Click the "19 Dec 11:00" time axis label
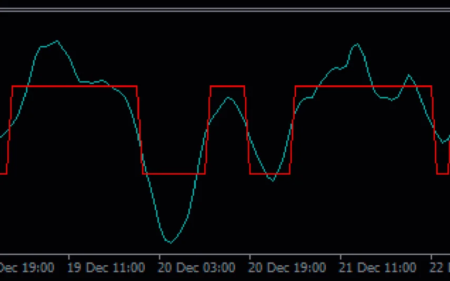 pos(106,268)
